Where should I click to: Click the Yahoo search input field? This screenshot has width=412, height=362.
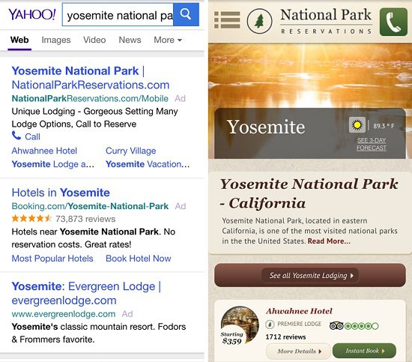tap(118, 14)
